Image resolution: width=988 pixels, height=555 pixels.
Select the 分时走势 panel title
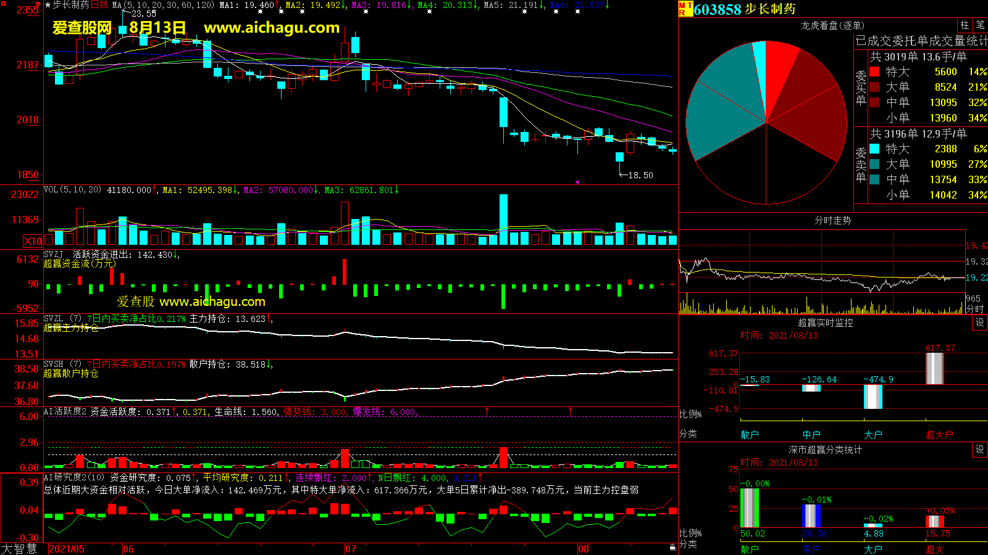tap(832, 220)
